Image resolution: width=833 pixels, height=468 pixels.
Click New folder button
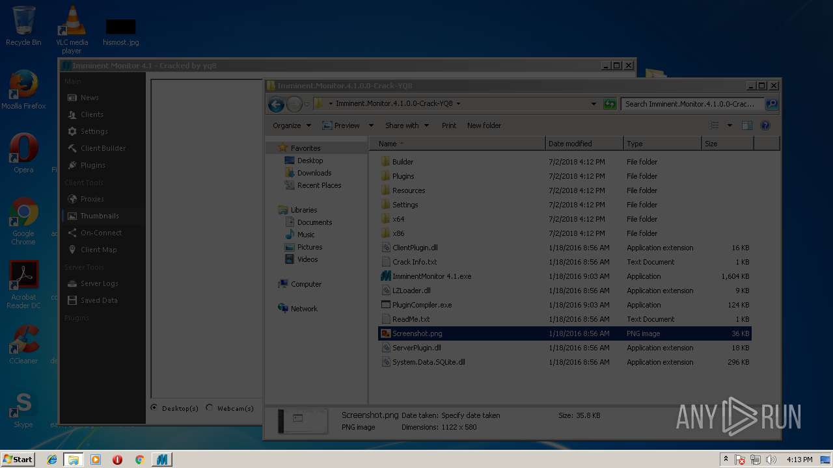tap(484, 125)
